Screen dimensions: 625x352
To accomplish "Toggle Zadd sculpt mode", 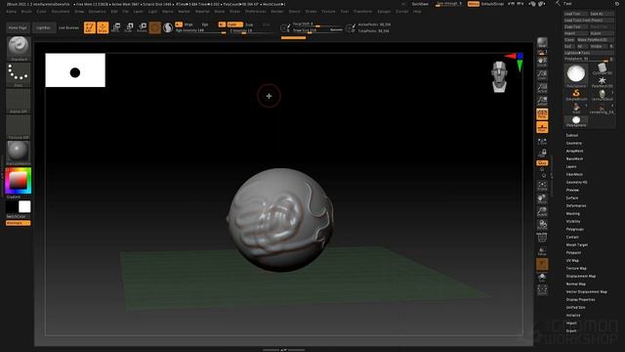I will pyautogui.click(x=234, y=24).
